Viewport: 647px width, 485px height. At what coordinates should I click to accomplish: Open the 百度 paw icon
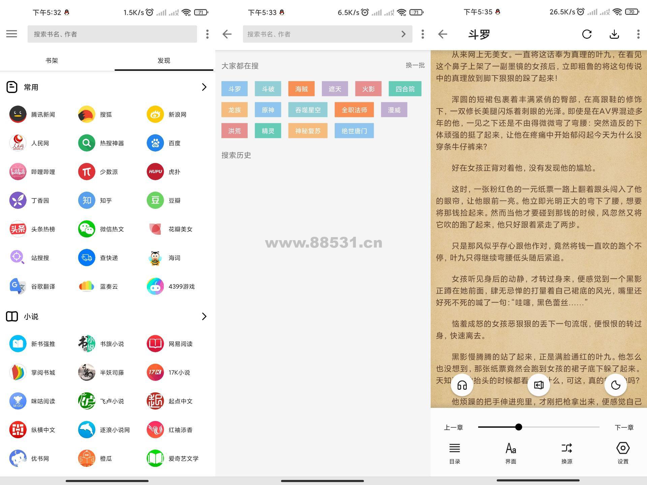coord(155,143)
